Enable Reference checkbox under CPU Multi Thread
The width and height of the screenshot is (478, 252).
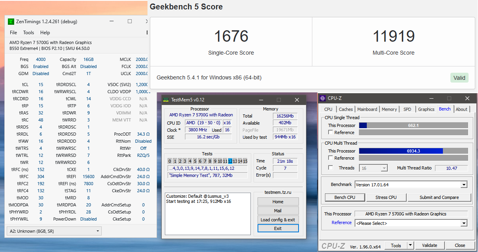[330, 158]
